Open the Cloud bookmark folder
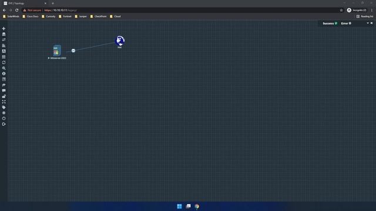This screenshot has height=211, width=376. pyautogui.click(x=115, y=16)
